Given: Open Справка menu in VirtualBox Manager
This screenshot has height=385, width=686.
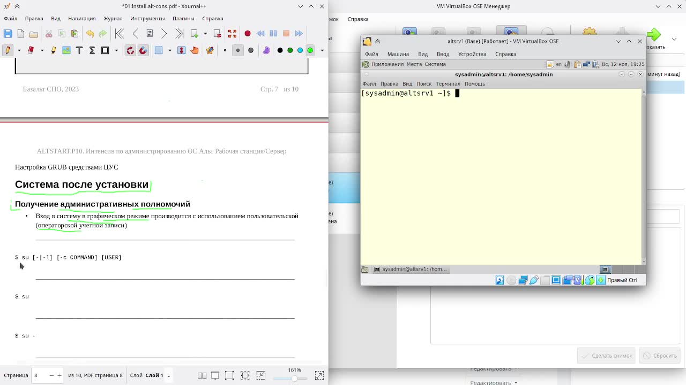Looking at the screenshot, I should (x=358, y=19).
